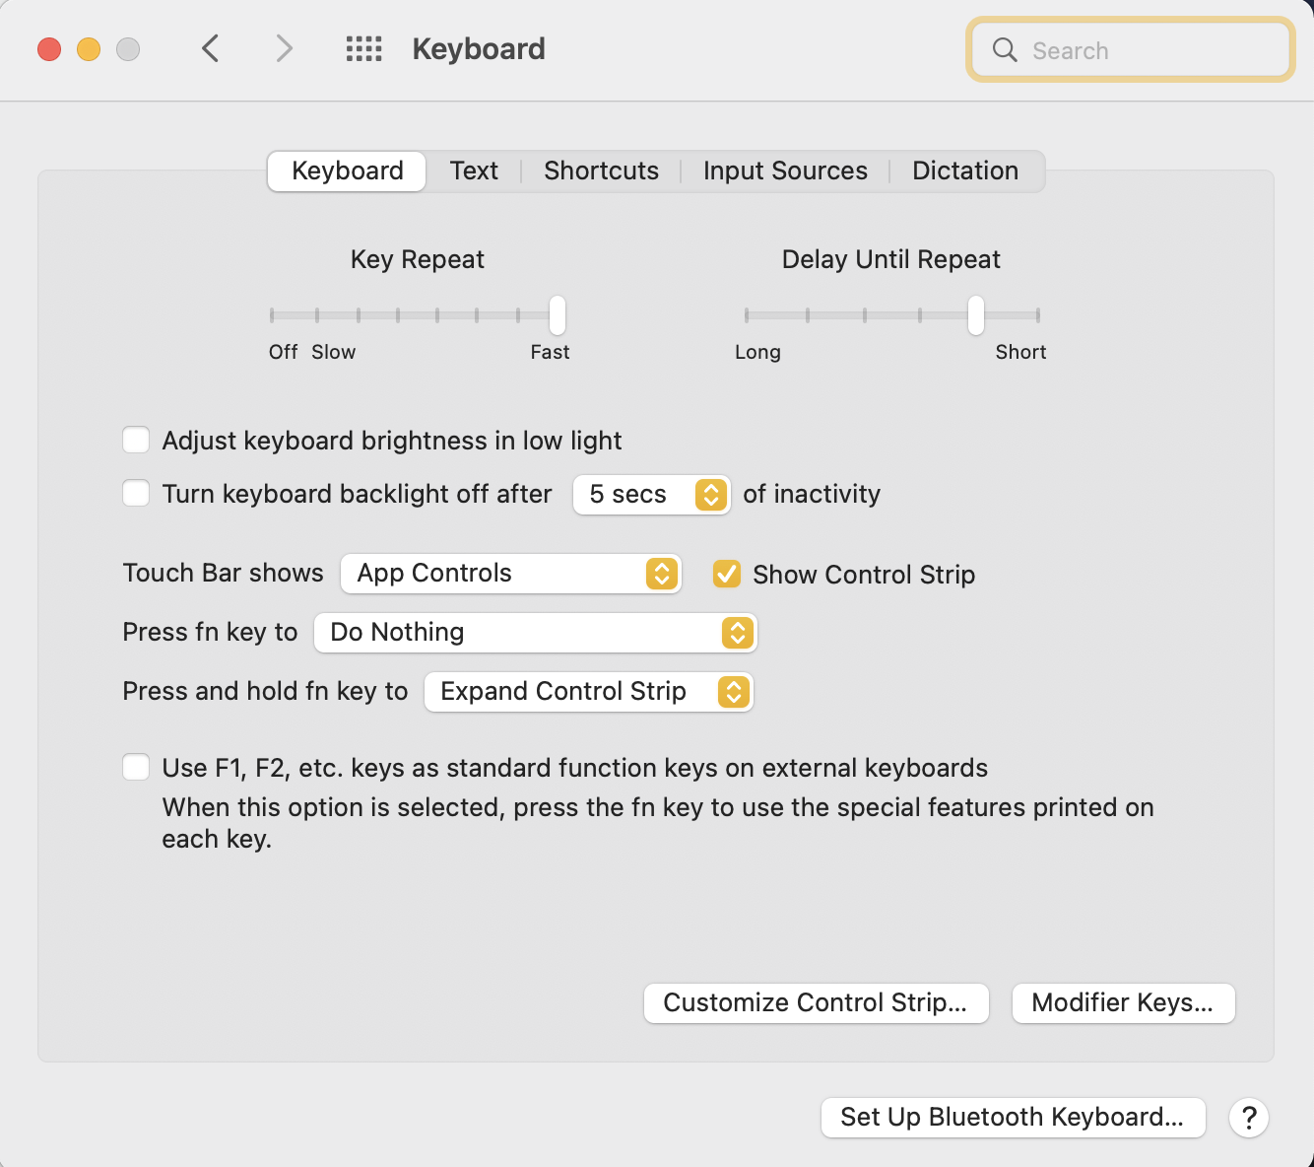
Task: Click the yellow minimize window button
Action: [89, 49]
